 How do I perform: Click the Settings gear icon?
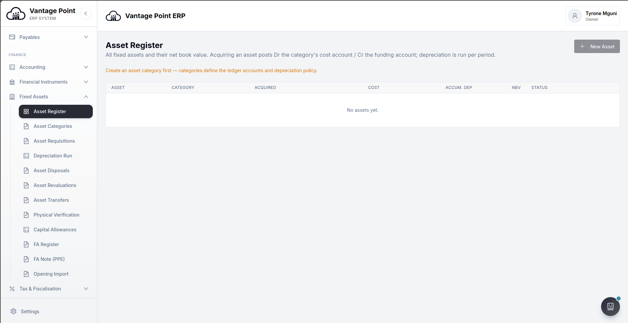(x=13, y=311)
